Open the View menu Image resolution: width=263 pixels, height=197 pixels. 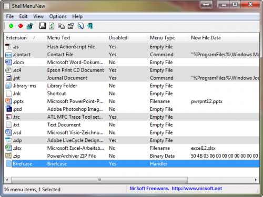tap(38, 16)
